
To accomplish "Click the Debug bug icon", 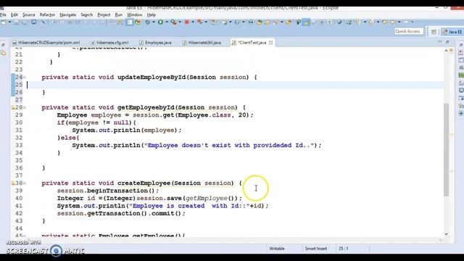I will click(x=147, y=22).
